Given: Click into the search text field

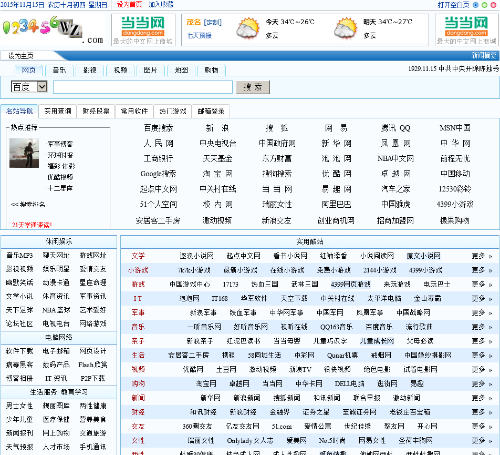Looking at the screenshot, I should coord(142,87).
